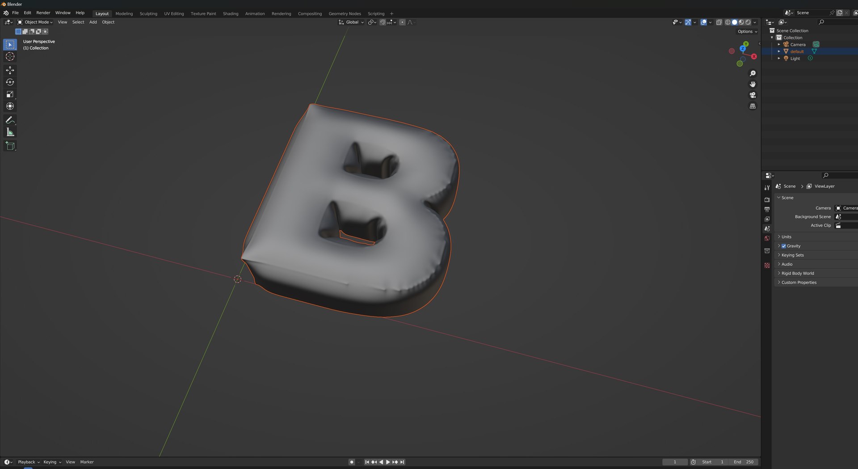858x469 pixels.
Task: Switch to material preview shading
Action: tap(741, 22)
